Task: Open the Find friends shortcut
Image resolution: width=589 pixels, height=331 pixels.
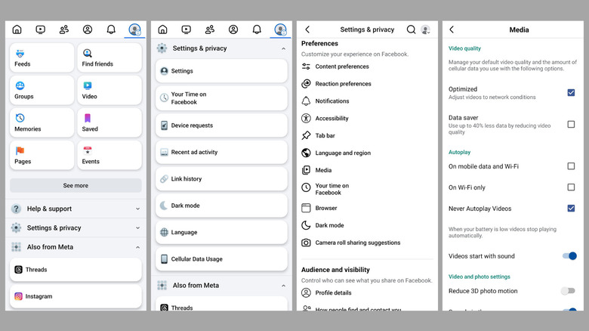Action: coord(109,58)
